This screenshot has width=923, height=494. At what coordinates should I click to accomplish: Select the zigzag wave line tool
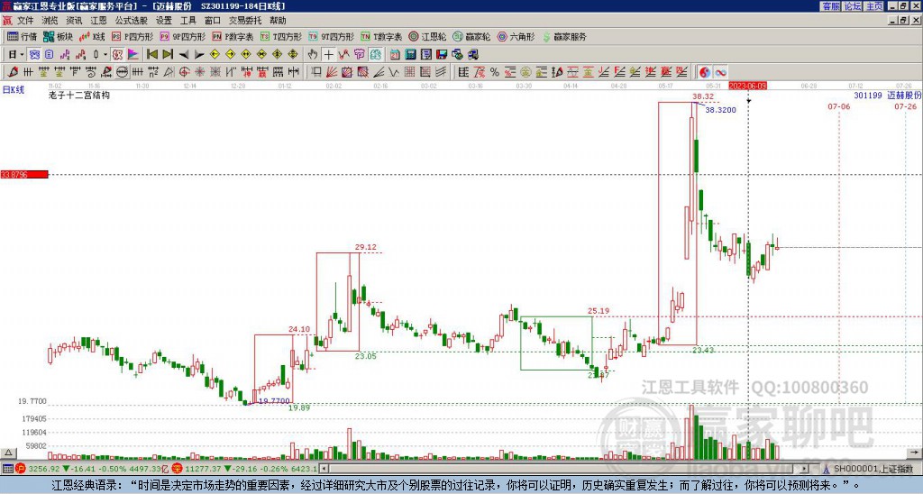(x=394, y=72)
